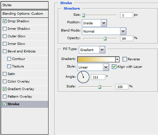The image size is (158, 135).
Task: Click the Size slider handle
Action: point(84,15)
